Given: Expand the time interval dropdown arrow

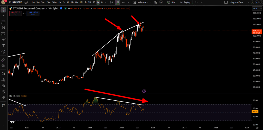Looking at the screenshot, I should 106,2.
